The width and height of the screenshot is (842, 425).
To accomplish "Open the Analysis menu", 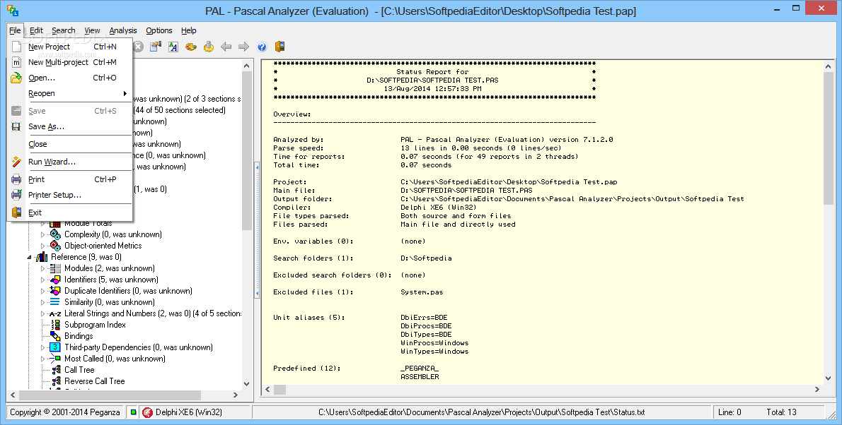I will coord(123,30).
